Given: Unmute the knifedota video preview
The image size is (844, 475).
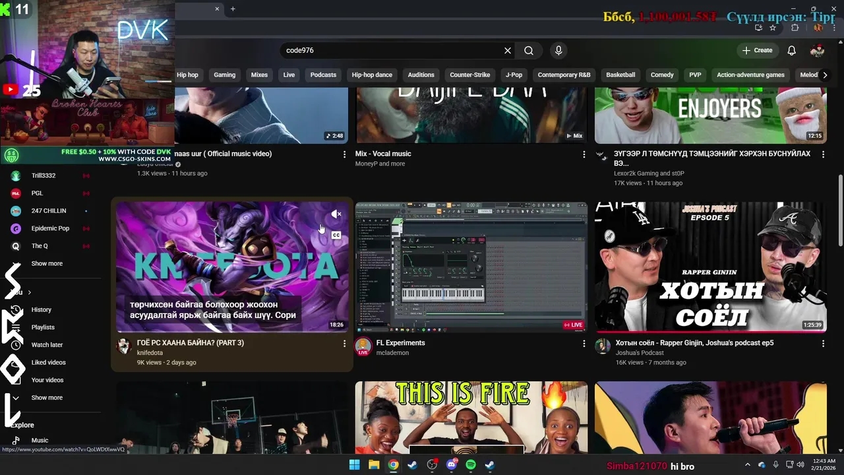Looking at the screenshot, I should [336, 214].
